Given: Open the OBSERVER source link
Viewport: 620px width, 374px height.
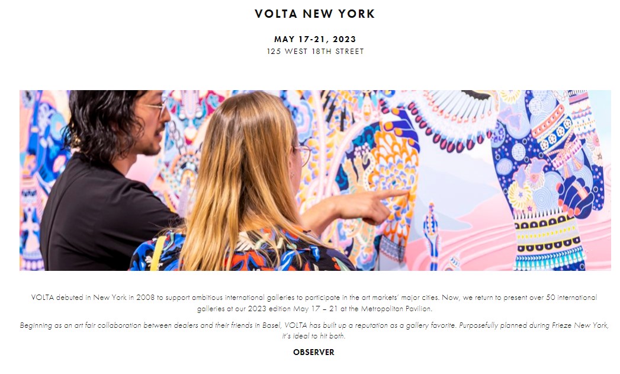Looking at the screenshot, I should (x=314, y=352).
